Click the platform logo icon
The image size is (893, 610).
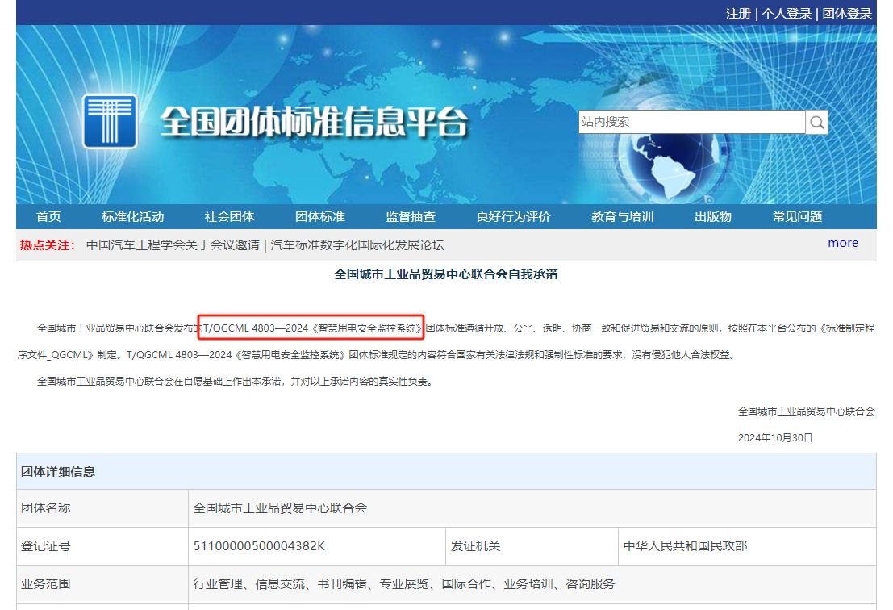click(x=110, y=122)
